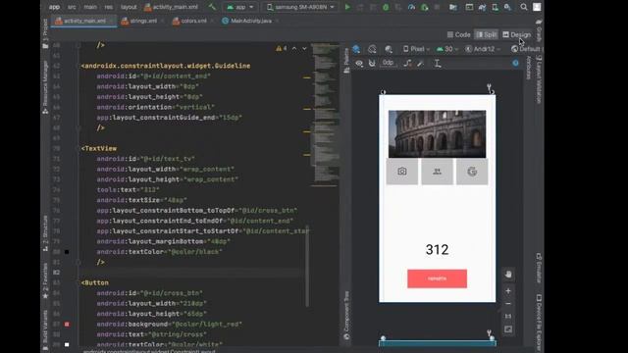Open the Favorites tool window
The width and height of the screenshot is (628, 353).
[45, 281]
